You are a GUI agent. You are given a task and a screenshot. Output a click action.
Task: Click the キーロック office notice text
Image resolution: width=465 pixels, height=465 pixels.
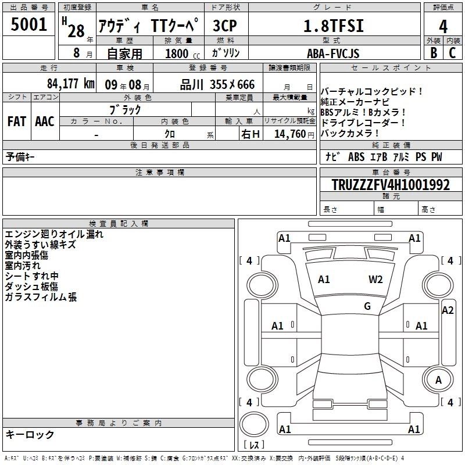[x=30, y=434]
